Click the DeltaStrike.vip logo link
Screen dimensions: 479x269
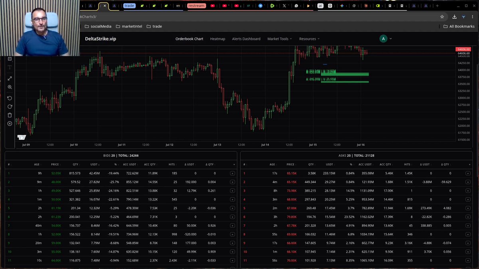click(101, 39)
